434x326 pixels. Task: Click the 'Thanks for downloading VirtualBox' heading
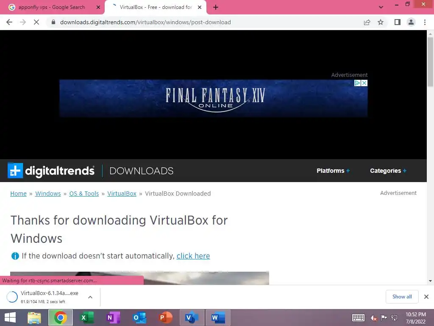(119, 229)
